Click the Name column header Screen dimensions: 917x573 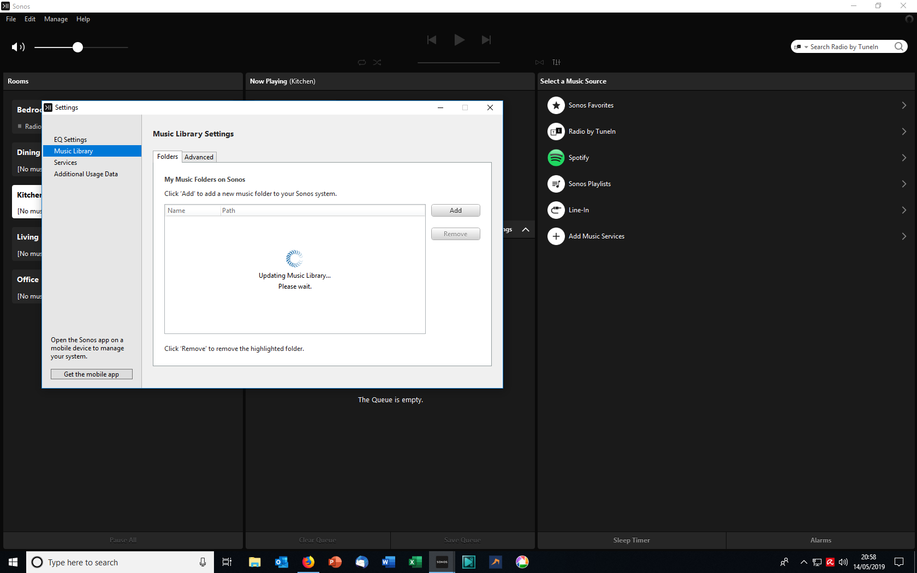tap(193, 211)
